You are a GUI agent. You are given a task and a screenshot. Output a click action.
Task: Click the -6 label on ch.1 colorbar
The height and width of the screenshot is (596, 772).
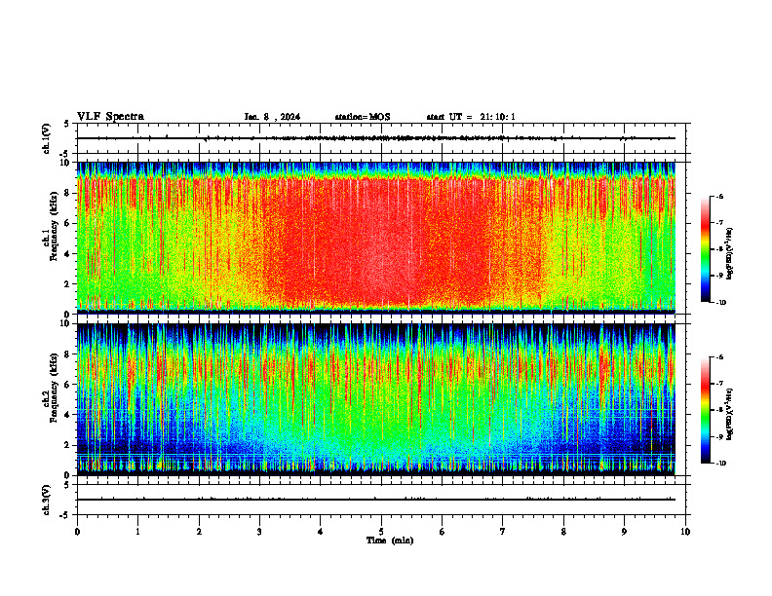[719, 196]
